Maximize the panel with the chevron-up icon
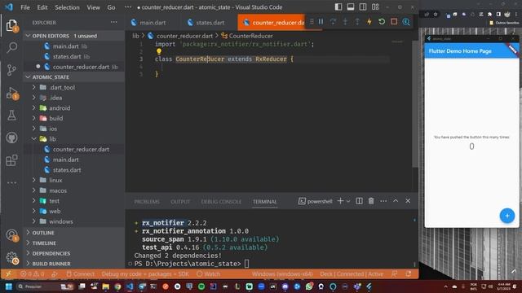This screenshot has height=293, width=522. point(396,201)
